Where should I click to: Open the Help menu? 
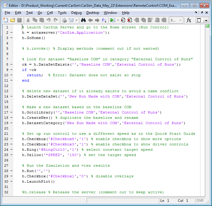(126, 13)
